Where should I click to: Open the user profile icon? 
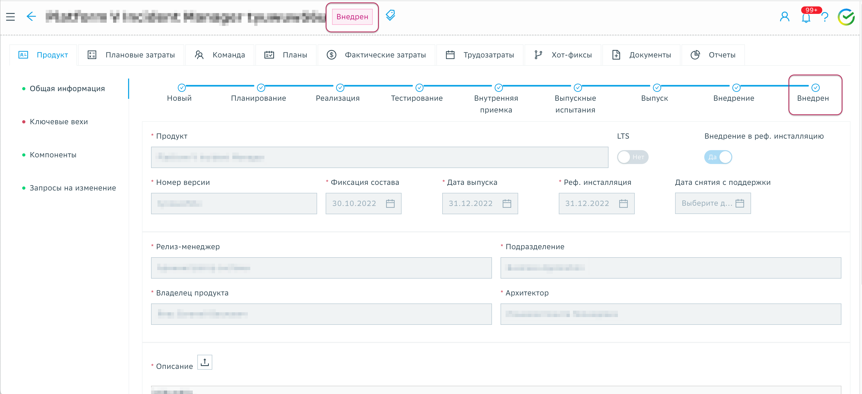[784, 17]
